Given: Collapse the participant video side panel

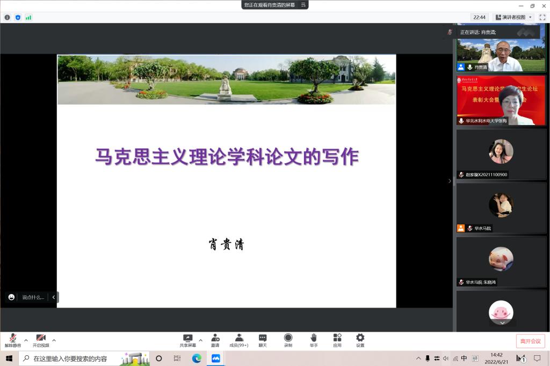Looking at the screenshot, I should point(450,181).
